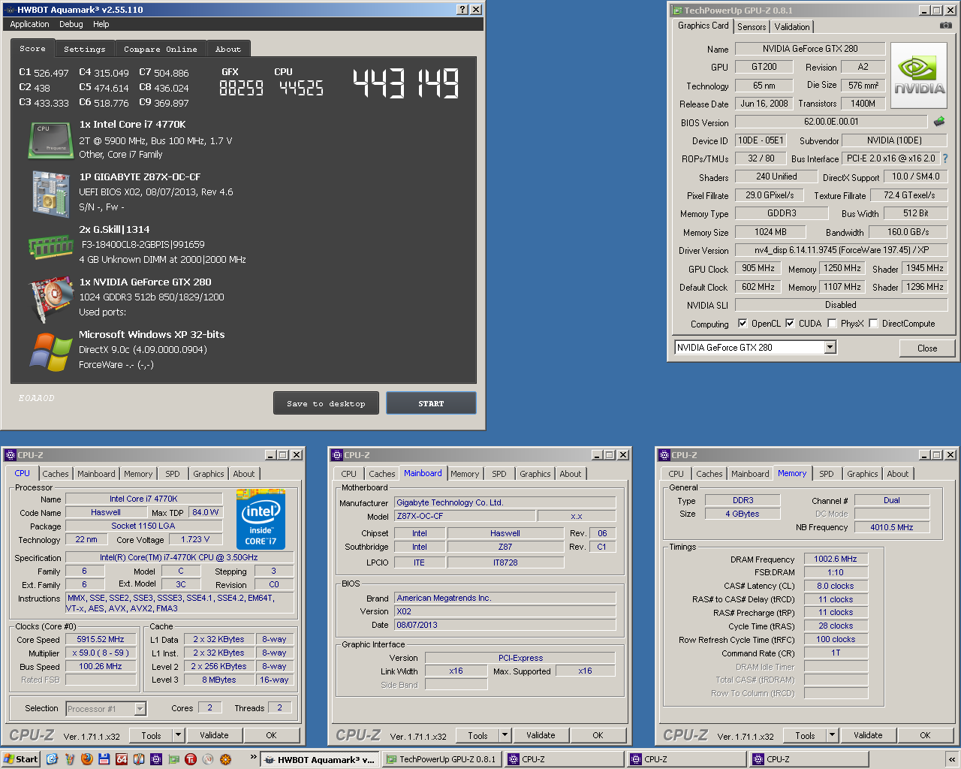This screenshot has width=961, height=769.
Task: Open Graphics tab in the CPU-Z Memory timings window
Action: (x=863, y=474)
